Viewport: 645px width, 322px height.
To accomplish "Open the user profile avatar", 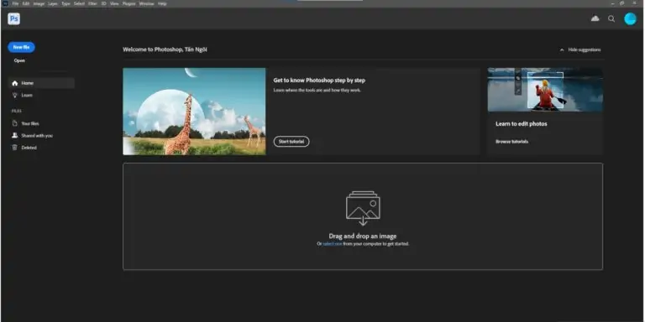I will point(630,18).
